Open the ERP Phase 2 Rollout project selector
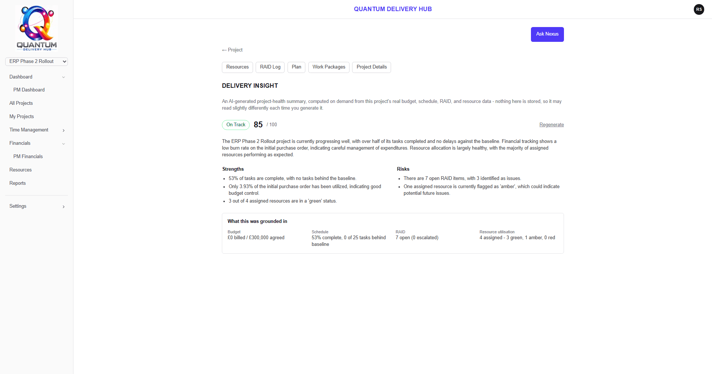712x374 pixels. tap(36, 61)
